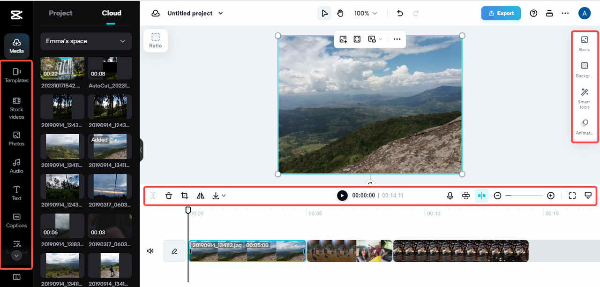Open the Untitled project name dropdown

pyautogui.click(x=195, y=13)
